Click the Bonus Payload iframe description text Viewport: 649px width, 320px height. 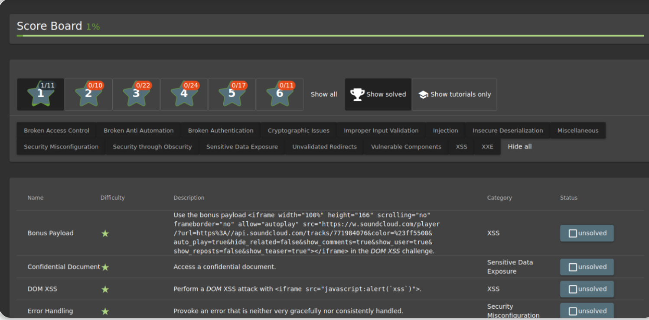pyautogui.click(x=307, y=233)
